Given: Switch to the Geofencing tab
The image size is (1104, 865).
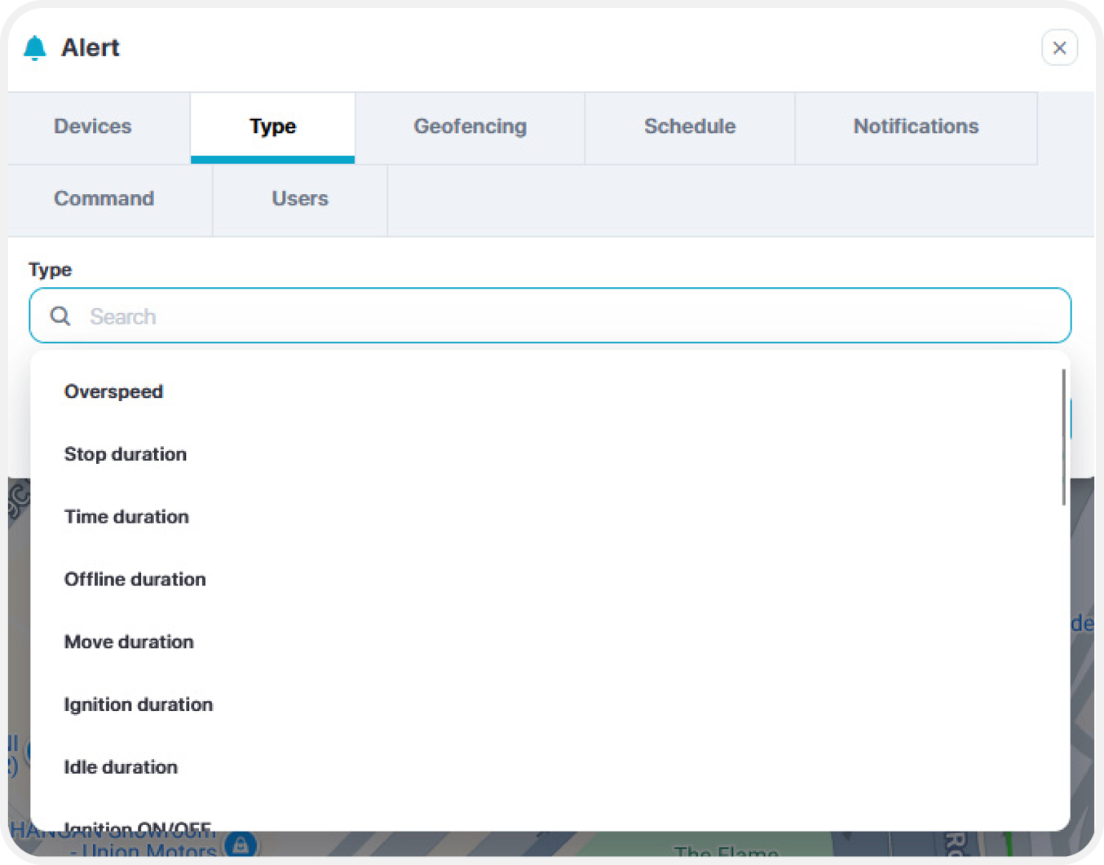Looking at the screenshot, I should coord(470,127).
